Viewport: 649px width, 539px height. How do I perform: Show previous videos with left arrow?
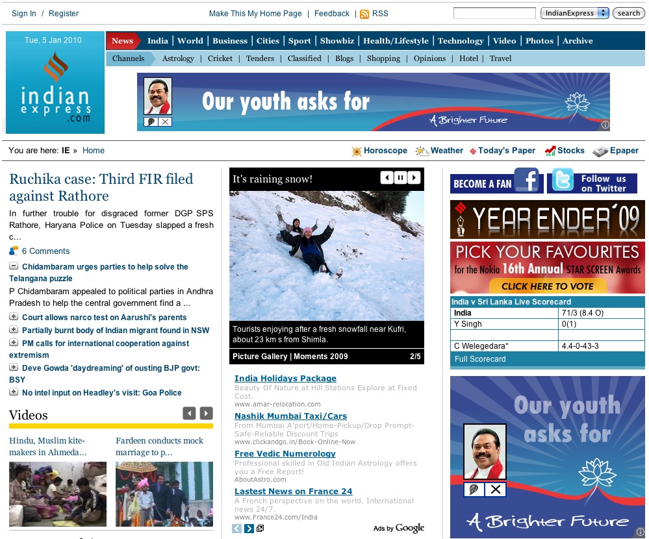189,413
